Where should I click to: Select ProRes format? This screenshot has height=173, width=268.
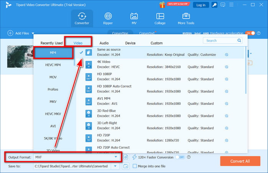[53, 89]
